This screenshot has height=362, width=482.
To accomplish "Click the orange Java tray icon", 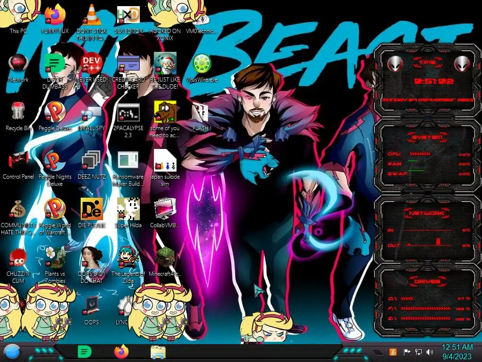I will click(x=393, y=352).
